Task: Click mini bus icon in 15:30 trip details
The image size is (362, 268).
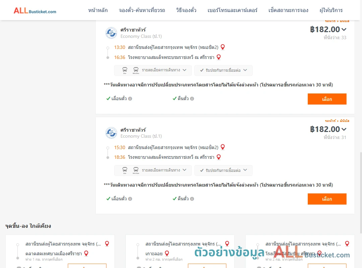Action: (136, 170)
